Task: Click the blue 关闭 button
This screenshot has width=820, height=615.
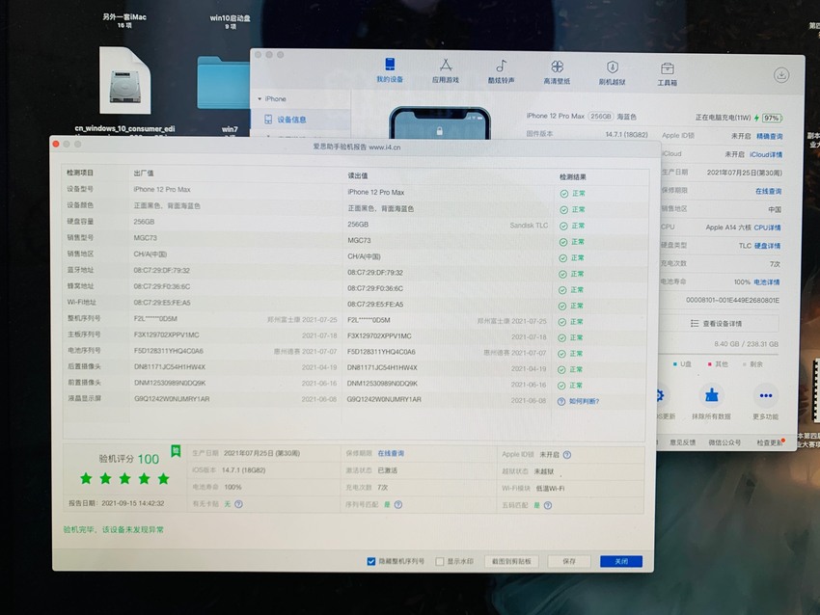Action: click(x=620, y=562)
